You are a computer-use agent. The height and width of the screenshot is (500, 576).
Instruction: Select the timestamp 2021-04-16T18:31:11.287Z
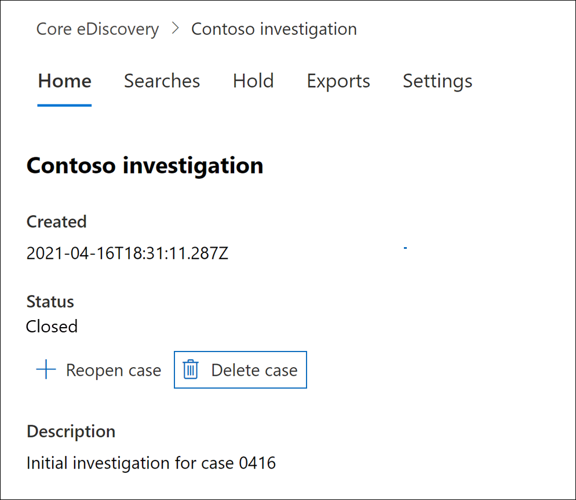point(127,253)
